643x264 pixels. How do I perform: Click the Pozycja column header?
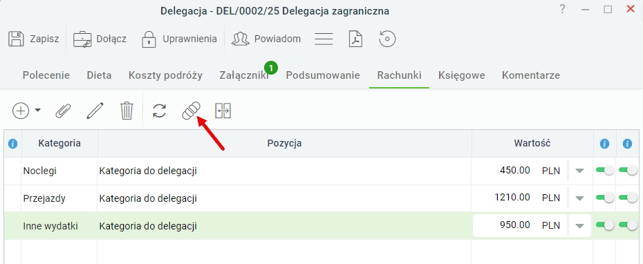click(285, 144)
